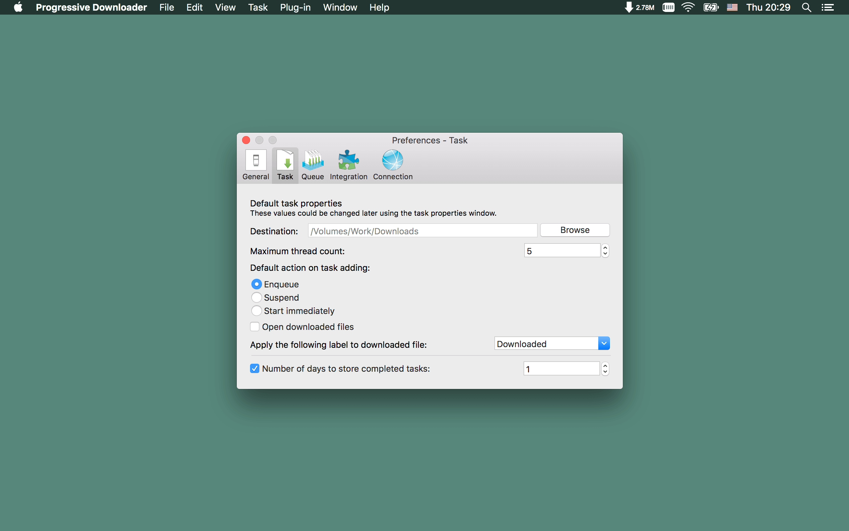Close the Preferences window

pos(246,140)
